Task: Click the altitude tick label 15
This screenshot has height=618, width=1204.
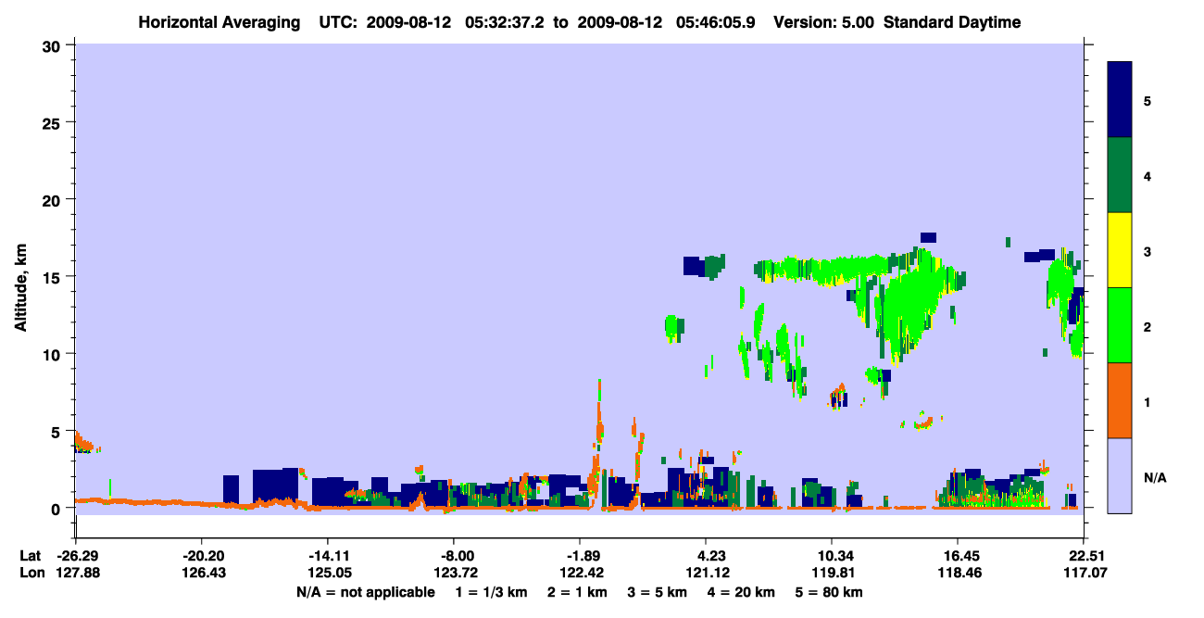Action: point(53,276)
